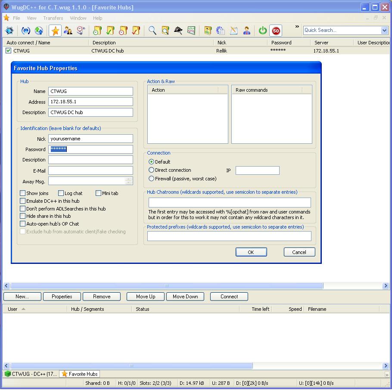392x390 pixels.
Task: Switch to the Favorite Hubs tab
Action: click(80, 374)
